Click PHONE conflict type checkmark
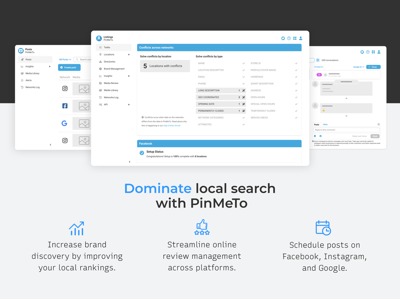This screenshot has height=299, width=400. [244, 83]
